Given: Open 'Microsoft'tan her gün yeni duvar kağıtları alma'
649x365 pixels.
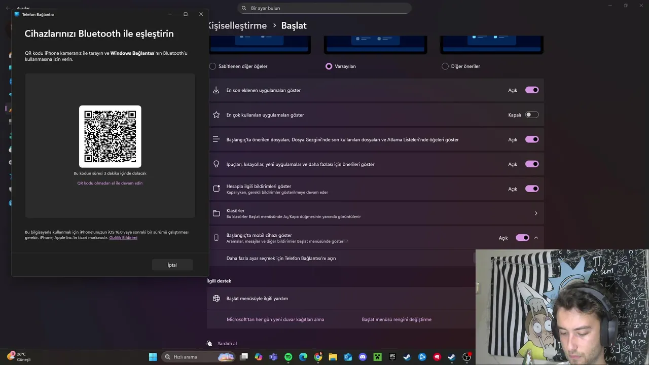Looking at the screenshot, I should 275,319.
